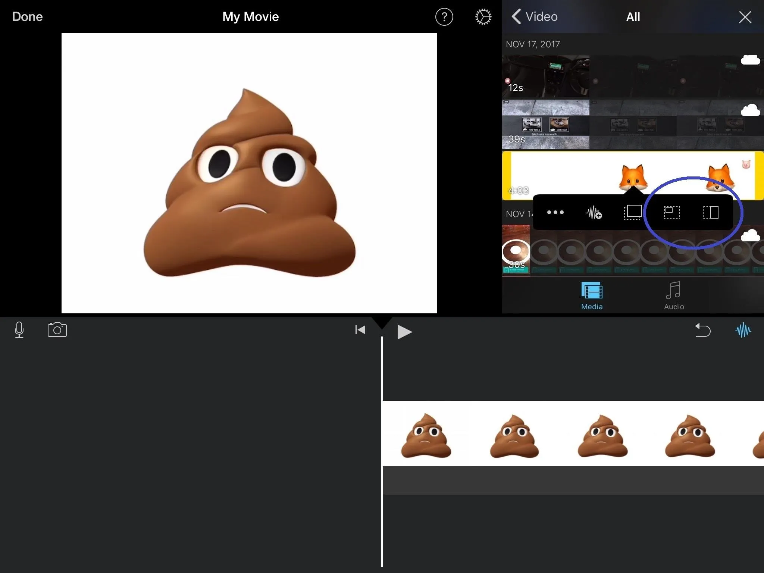Tap the right yellow trim handle on fox clip
The image size is (764, 573).
coord(759,175)
